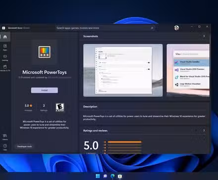Screen dimensions: 218x180
Task: Open the user profile avatar
Action: click(176, 28)
